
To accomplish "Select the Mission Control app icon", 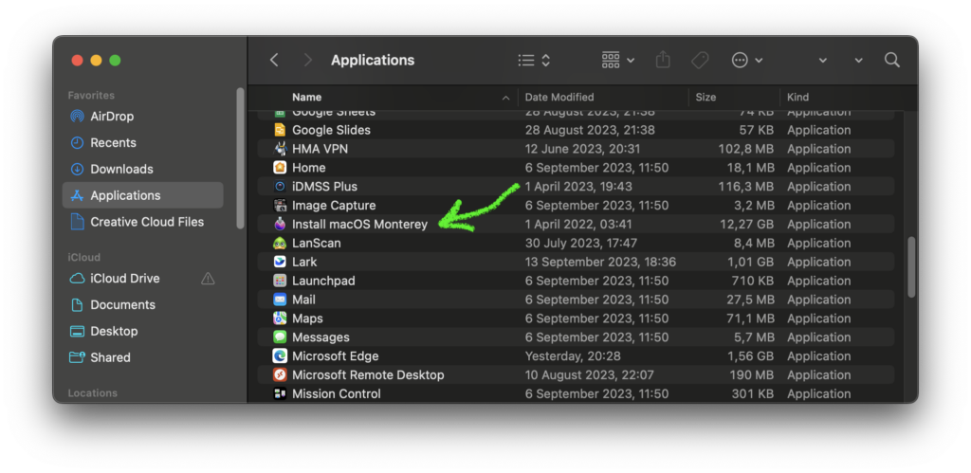I will point(280,393).
